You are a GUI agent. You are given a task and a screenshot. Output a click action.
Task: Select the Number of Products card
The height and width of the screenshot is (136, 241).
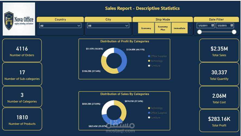click(22, 119)
